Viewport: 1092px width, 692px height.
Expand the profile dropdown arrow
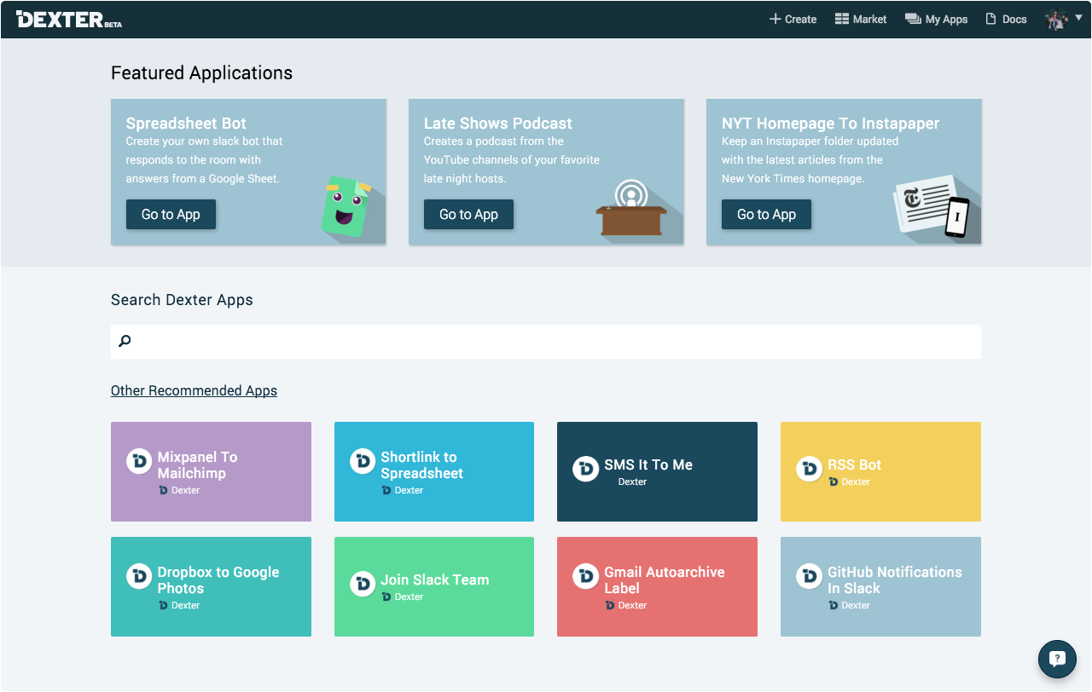tap(1078, 18)
